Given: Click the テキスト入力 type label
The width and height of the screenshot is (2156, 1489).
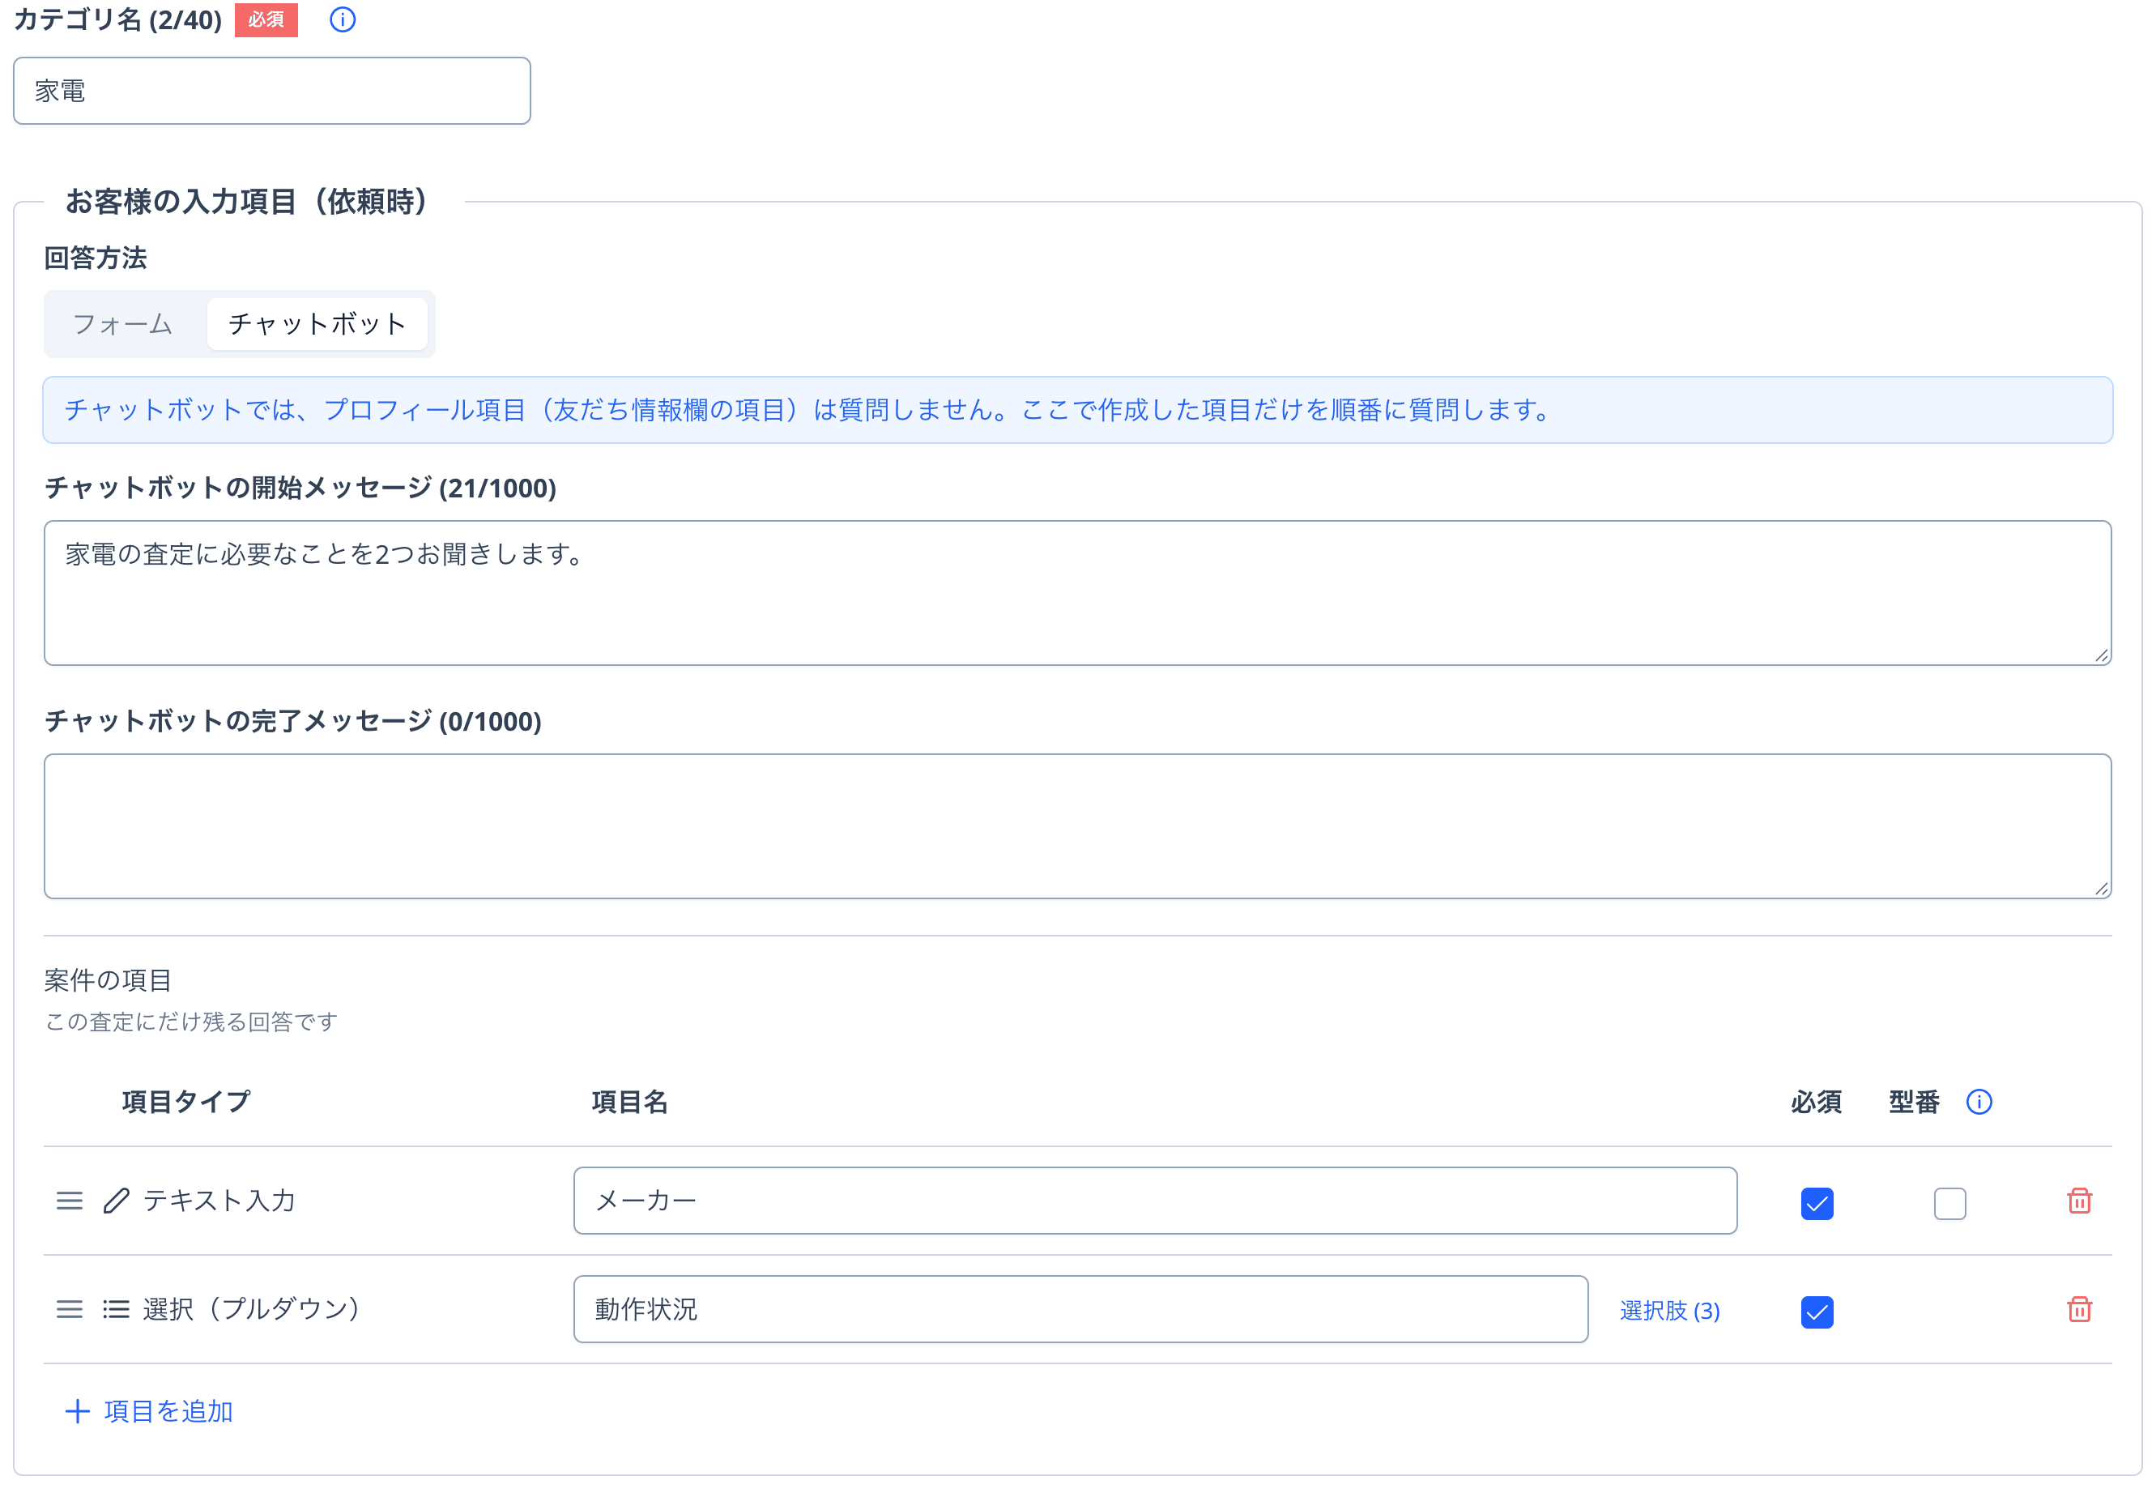Looking at the screenshot, I should (x=219, y=1201).
